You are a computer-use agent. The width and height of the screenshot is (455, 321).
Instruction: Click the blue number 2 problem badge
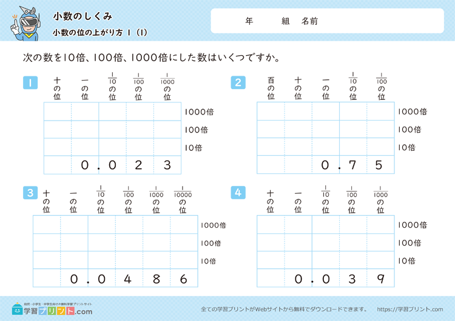[238, 82]
